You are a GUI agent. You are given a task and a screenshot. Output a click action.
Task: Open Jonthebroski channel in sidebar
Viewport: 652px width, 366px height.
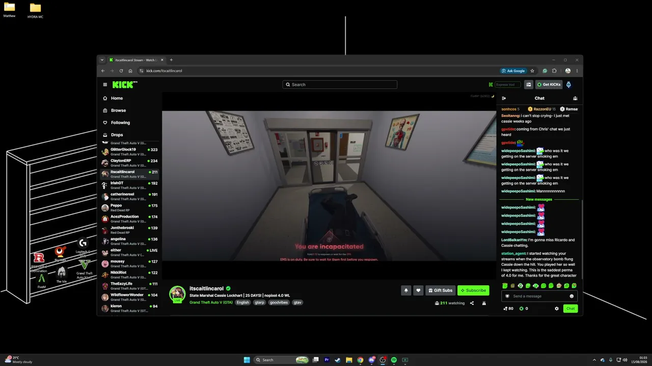pos(130,230)
